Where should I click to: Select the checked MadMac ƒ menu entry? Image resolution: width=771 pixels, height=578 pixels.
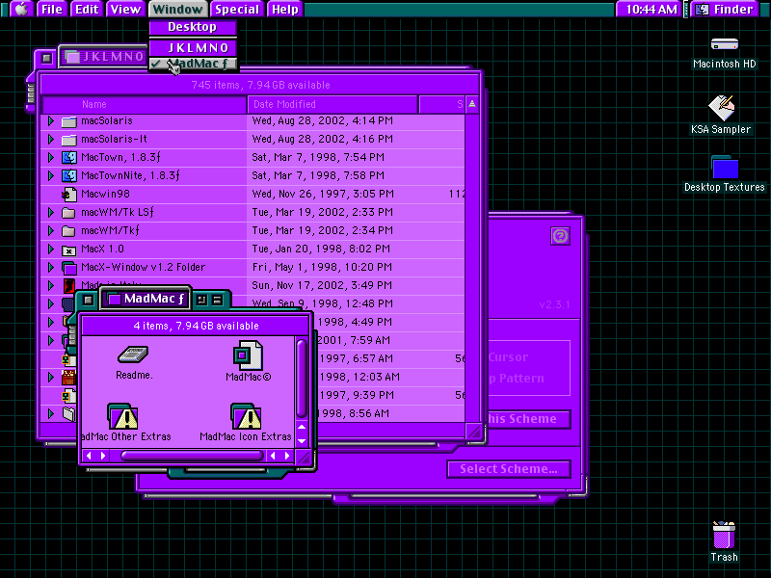(x=192, y=64)
